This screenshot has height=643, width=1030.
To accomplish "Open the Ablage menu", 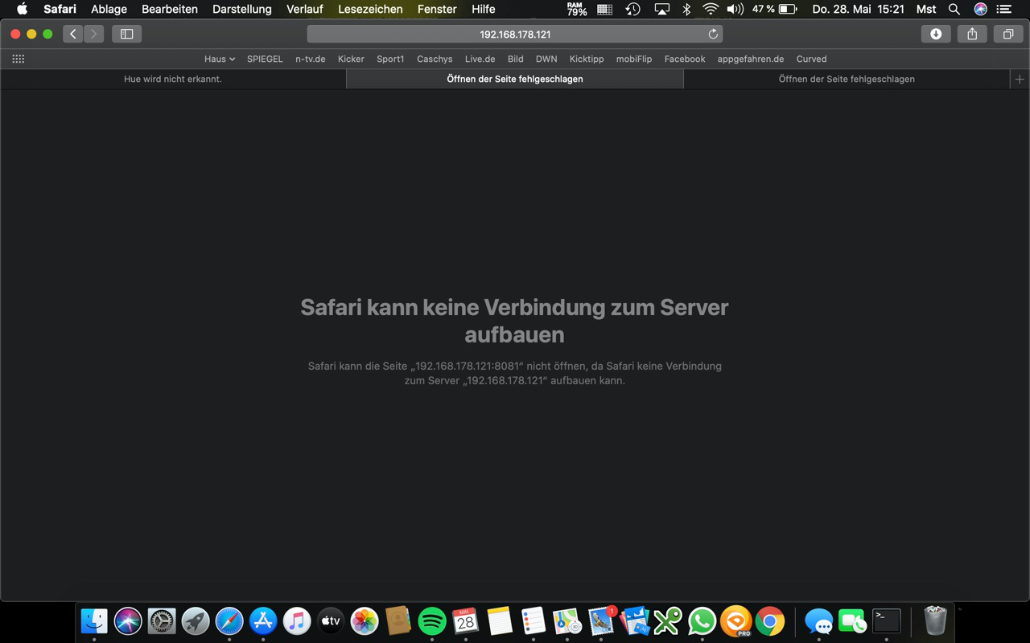I will click(x=109, y=9).
